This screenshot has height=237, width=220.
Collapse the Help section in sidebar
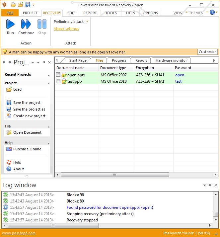click(x=49, y=143)
